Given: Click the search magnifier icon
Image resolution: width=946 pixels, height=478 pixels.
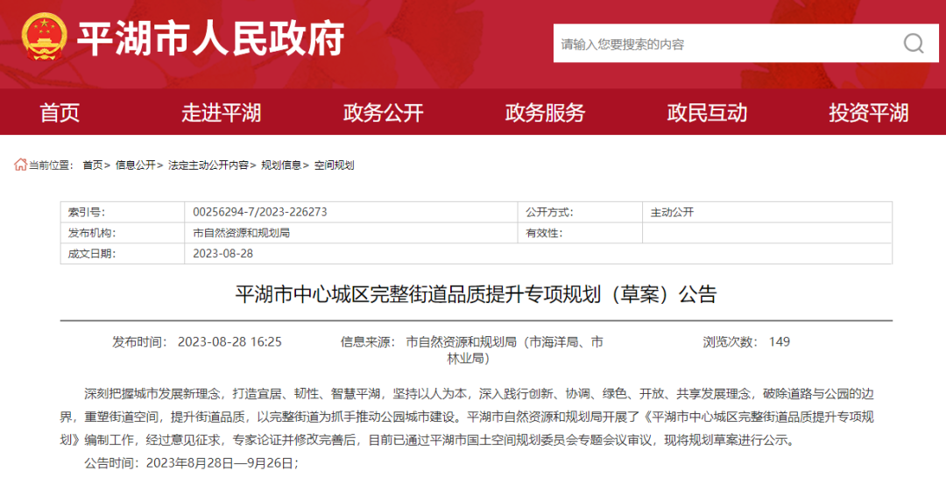Looking at the screenshot, I should 914,44.
